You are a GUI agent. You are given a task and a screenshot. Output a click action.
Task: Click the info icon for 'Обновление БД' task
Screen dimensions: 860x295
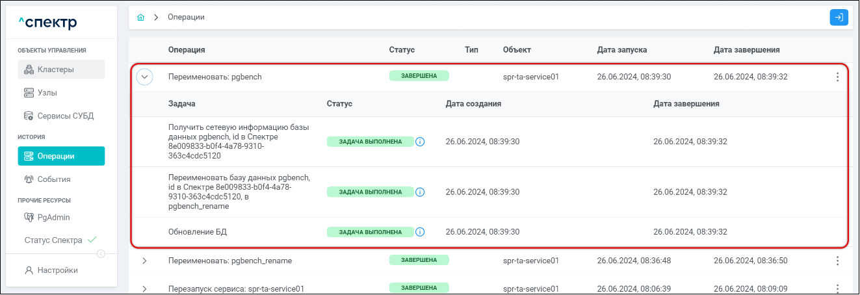[420, 232]
